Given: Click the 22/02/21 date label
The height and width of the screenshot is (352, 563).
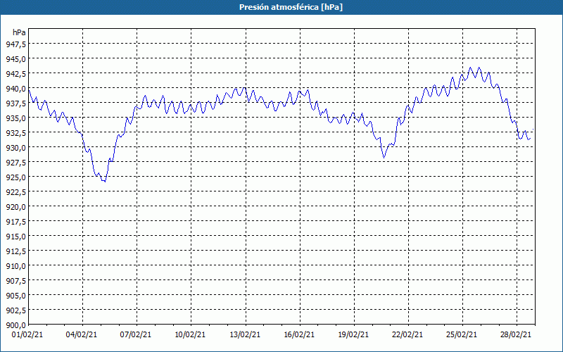Looking at the screenshot, I should coord(408,335).
